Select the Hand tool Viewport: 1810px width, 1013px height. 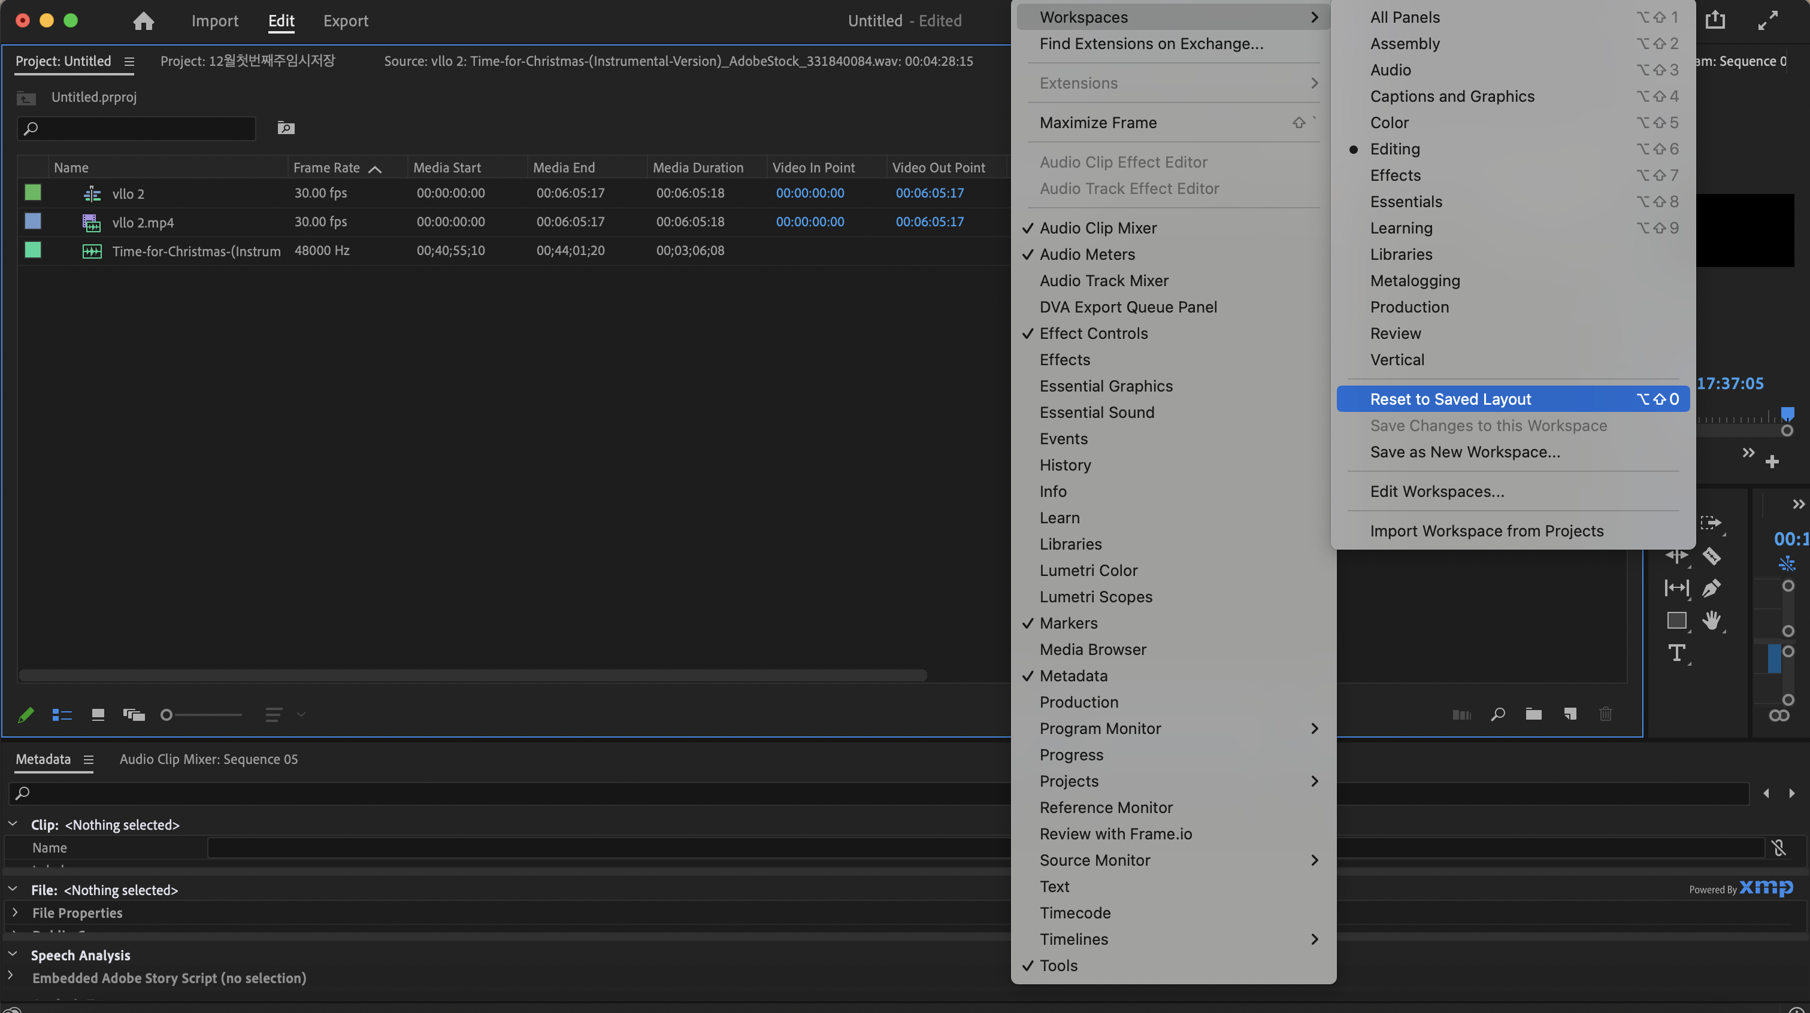pos(1711,620)
